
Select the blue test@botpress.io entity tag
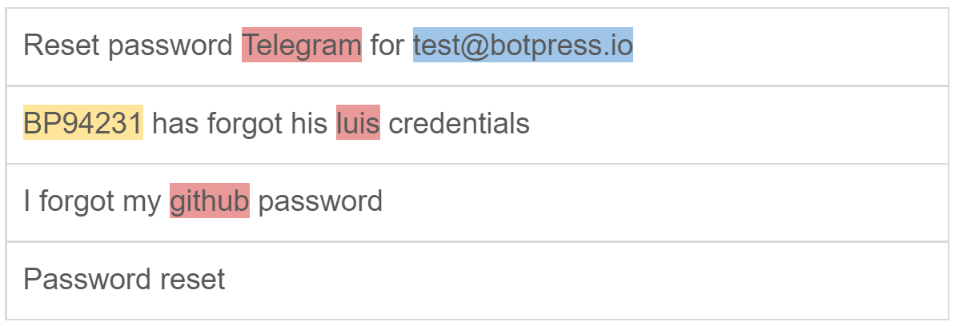(523, 46)
